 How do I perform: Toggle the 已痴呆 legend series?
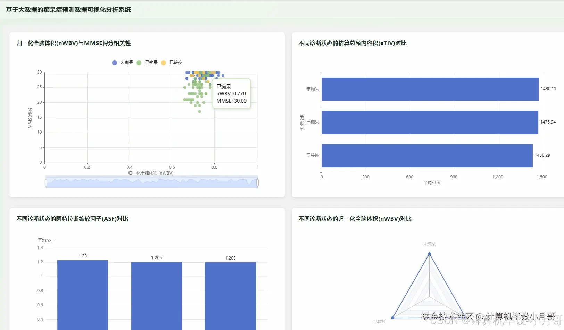click(147, 62)
